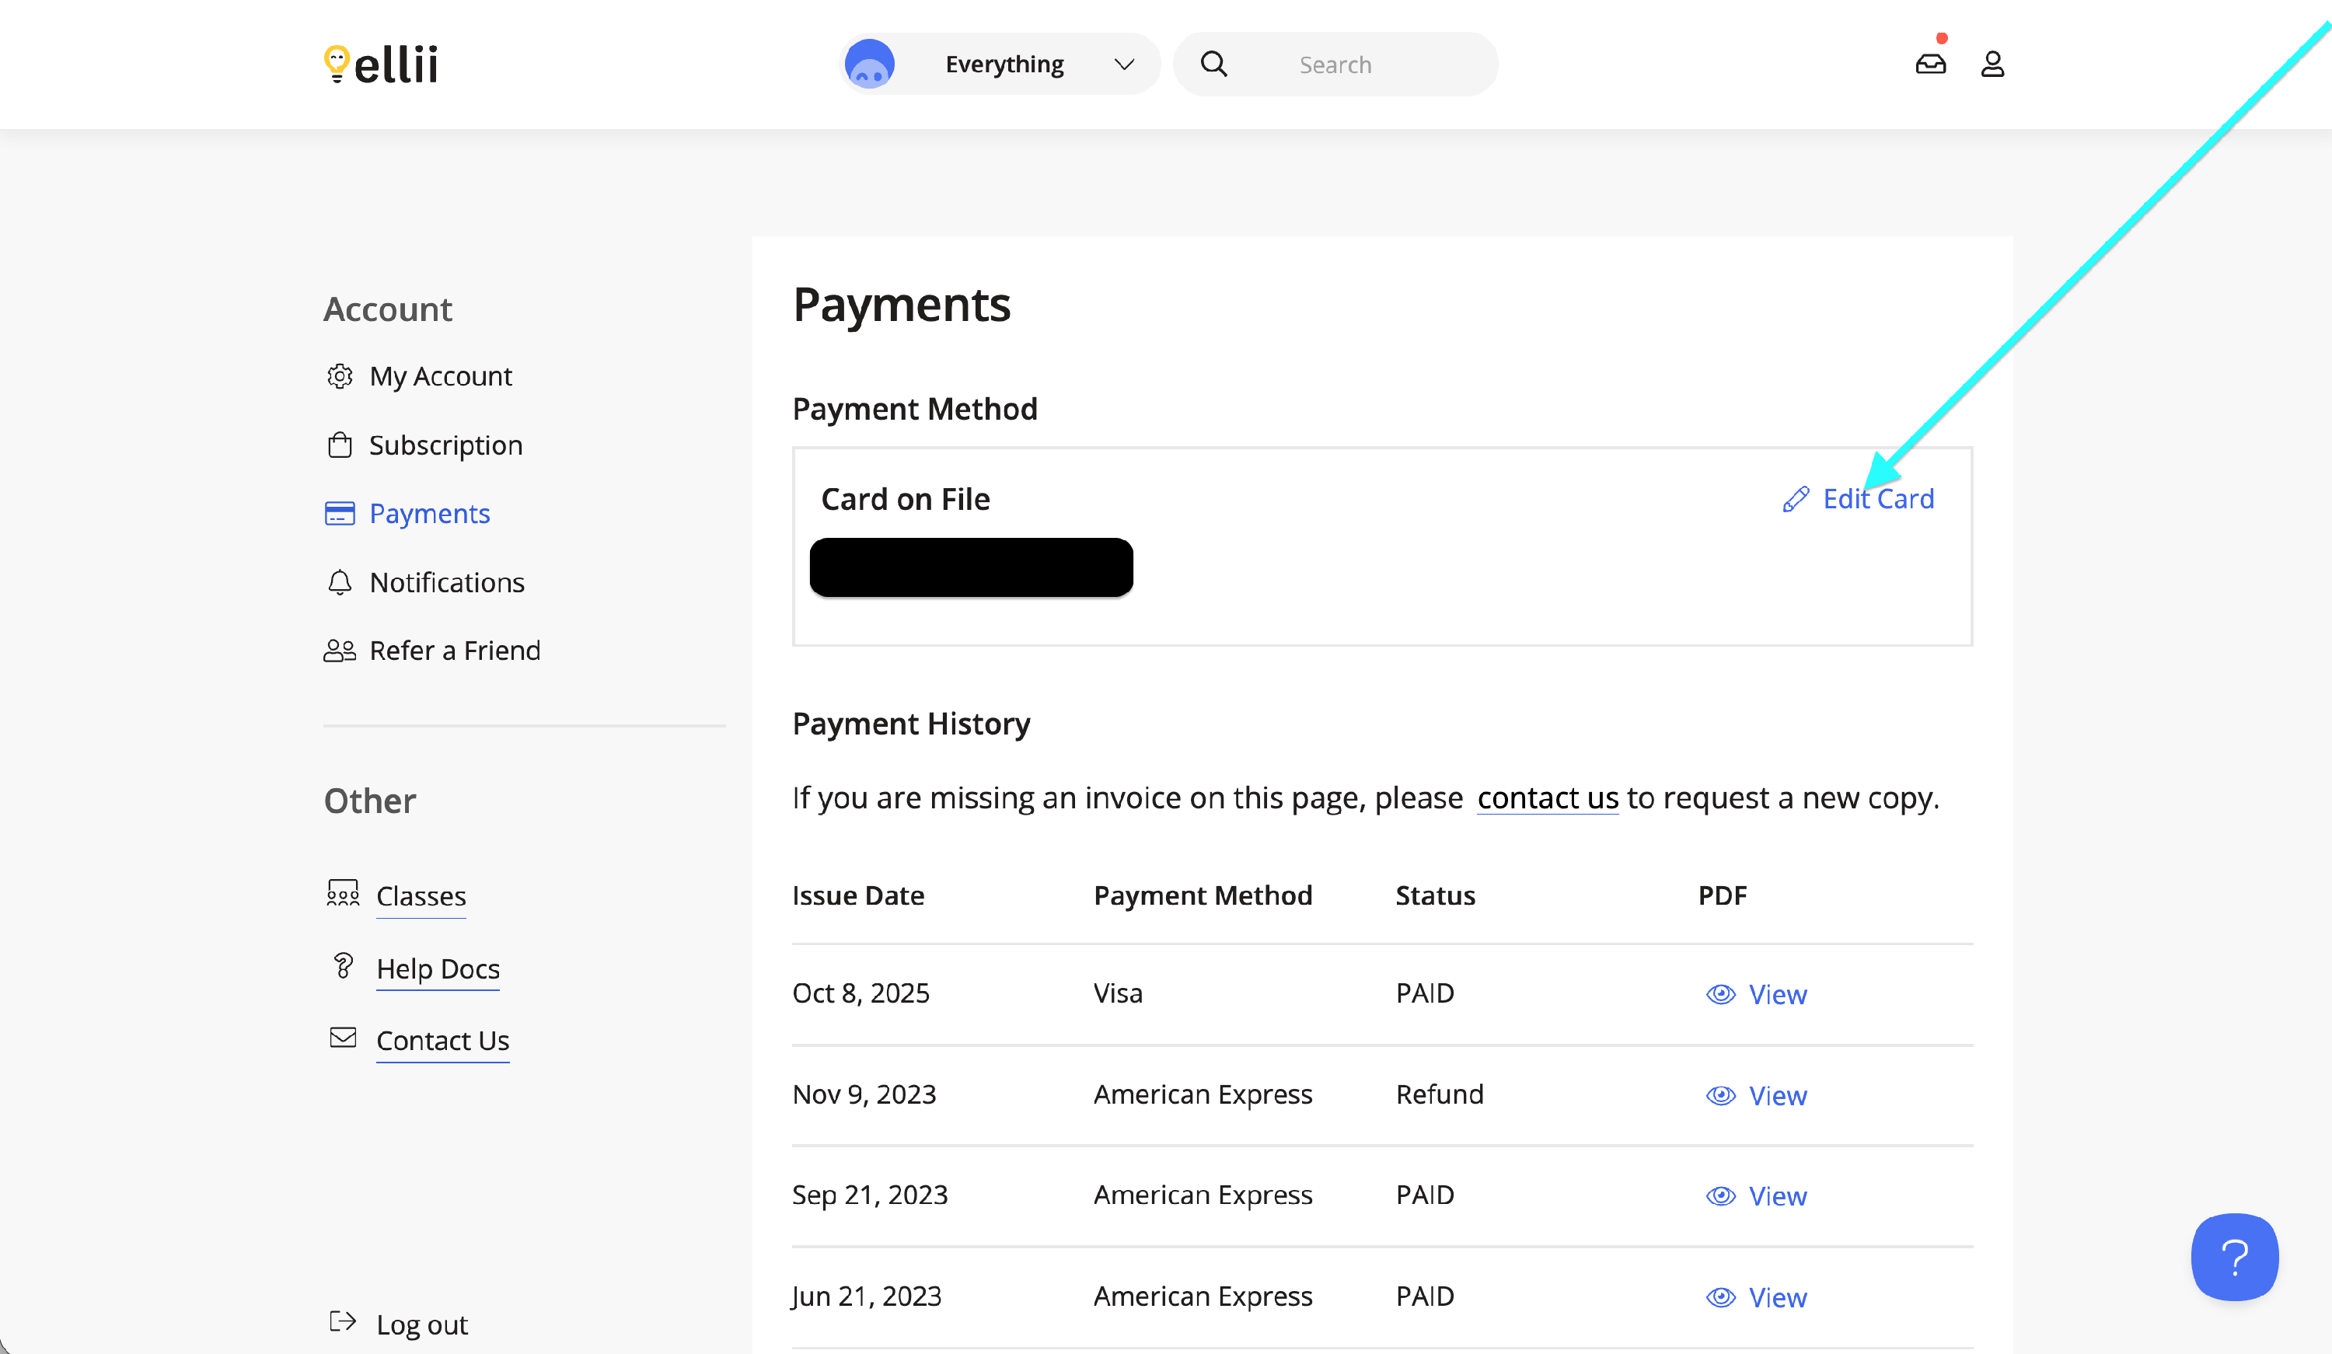This screenshot has height=1354, width=2332.
Task: View the Nov 9, 2023 refund invoice
Action: click(x=1776, y=1096)
